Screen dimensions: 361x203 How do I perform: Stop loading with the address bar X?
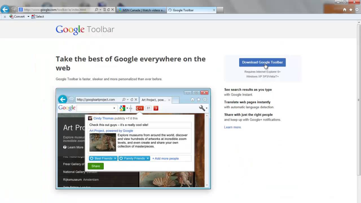click(113, 10)
